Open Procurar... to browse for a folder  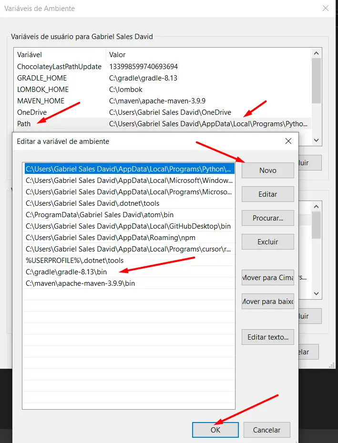pyautogui.click(x=267, y=218)
